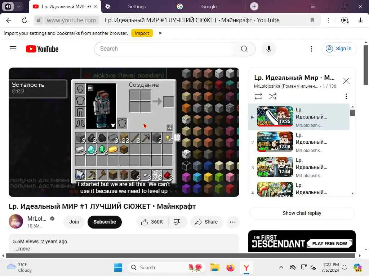Screen dimensions: 369x276
Task: Click the Sign in button
Action: coord(339,49)
